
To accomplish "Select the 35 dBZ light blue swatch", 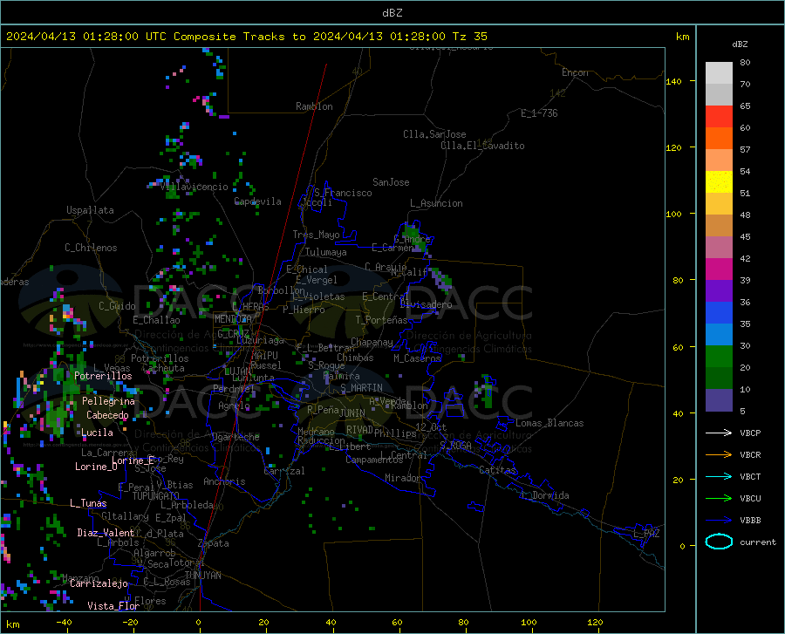I will pos(719,334).
